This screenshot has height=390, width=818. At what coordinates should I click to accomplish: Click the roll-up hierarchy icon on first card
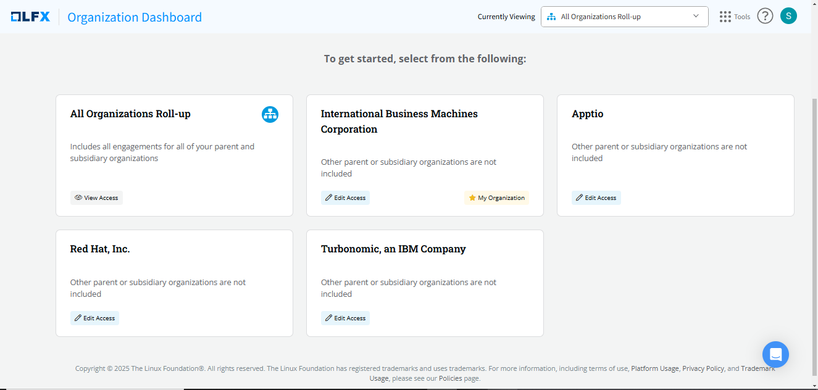(x=270, y=114)
